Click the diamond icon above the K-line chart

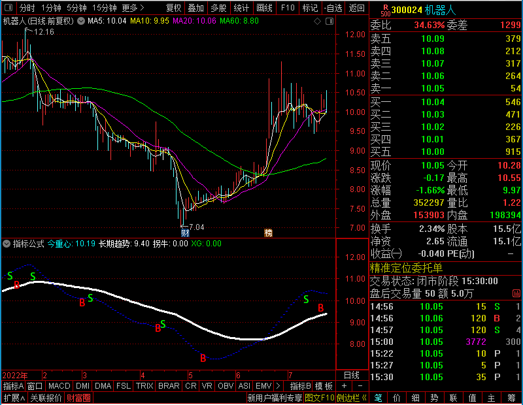[x=318, y=22]
